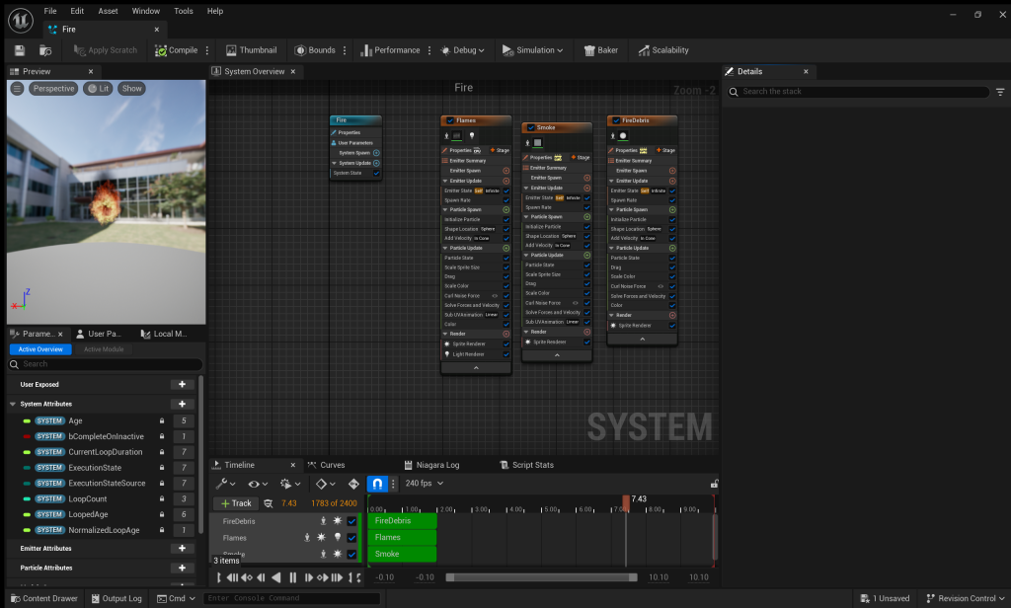Open the Output Log

[117, 598]
